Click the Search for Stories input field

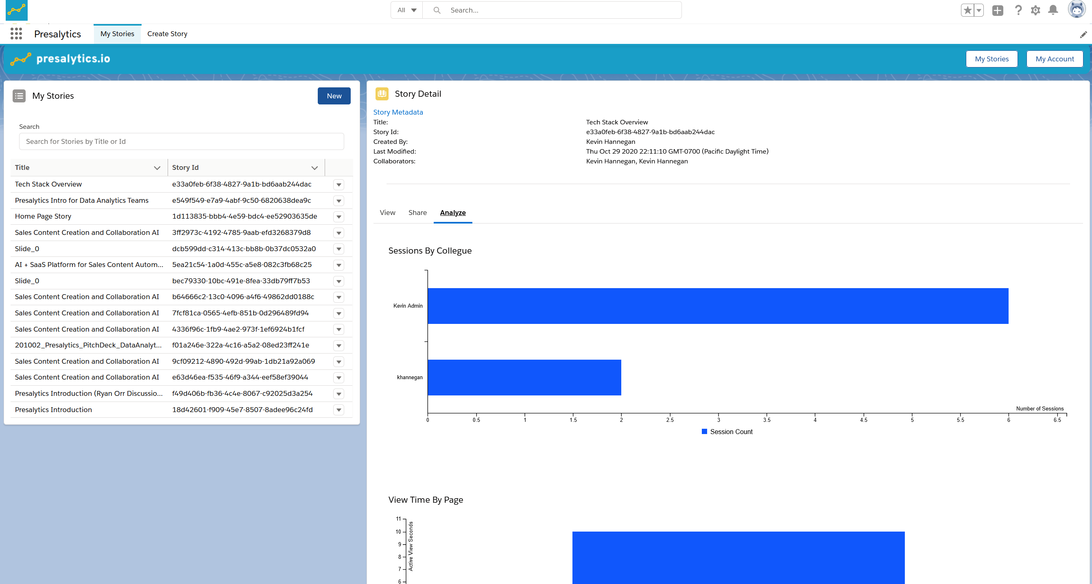[181, 141]
